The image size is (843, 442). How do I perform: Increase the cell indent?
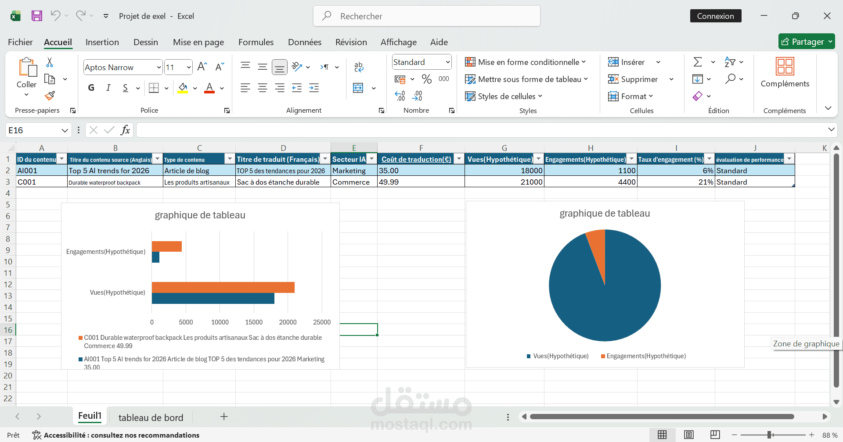[x=314, y=88]
